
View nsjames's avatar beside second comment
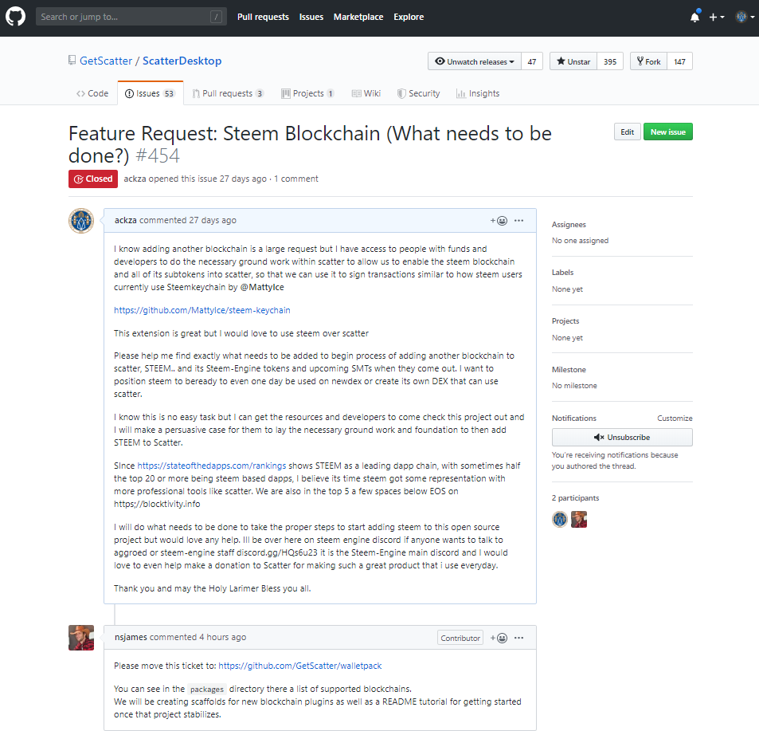(x=81, y=638)
